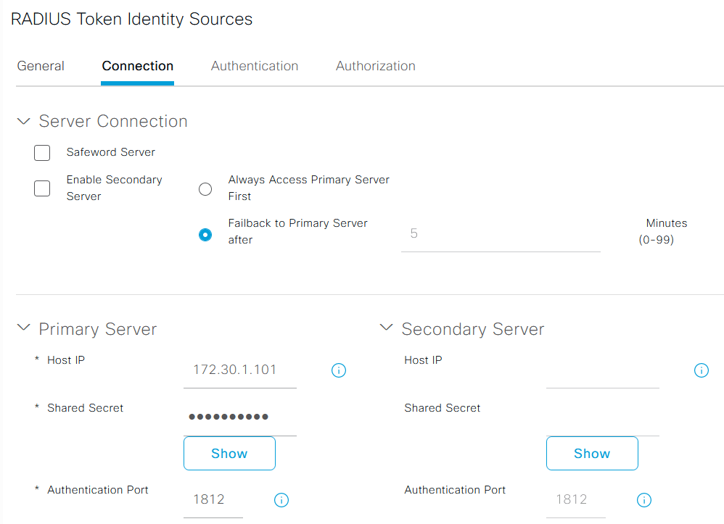Collapse the Secondary Server section
This screenshot has width=724, height=524.
click(387, 329)
